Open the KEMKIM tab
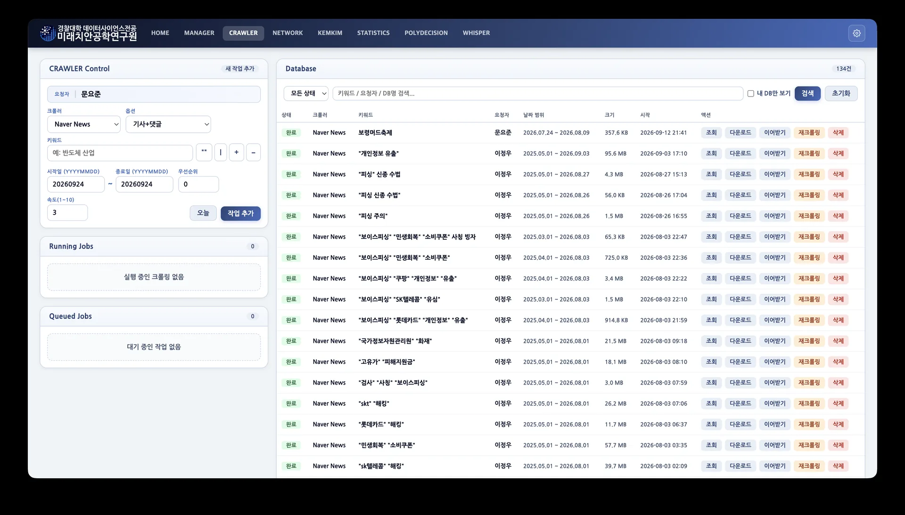905x515 pixels. (330, 33)
